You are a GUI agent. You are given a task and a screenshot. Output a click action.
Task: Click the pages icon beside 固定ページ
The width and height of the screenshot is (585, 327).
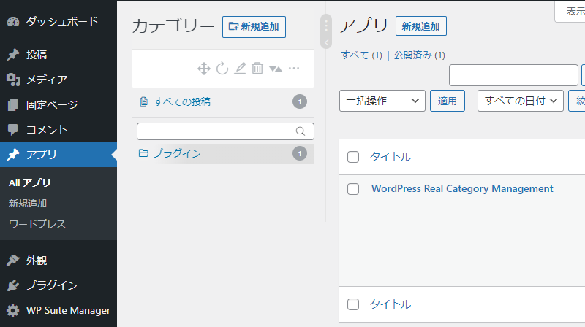pos(13,105)
